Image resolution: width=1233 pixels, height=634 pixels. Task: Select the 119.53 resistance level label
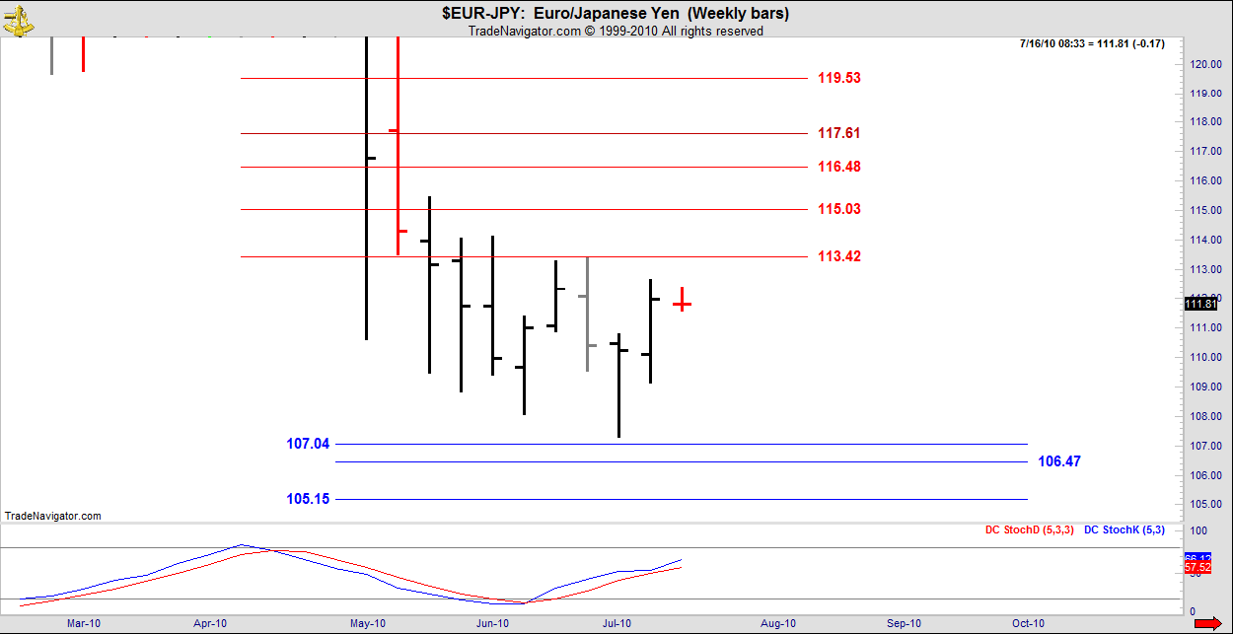point(838,78)
